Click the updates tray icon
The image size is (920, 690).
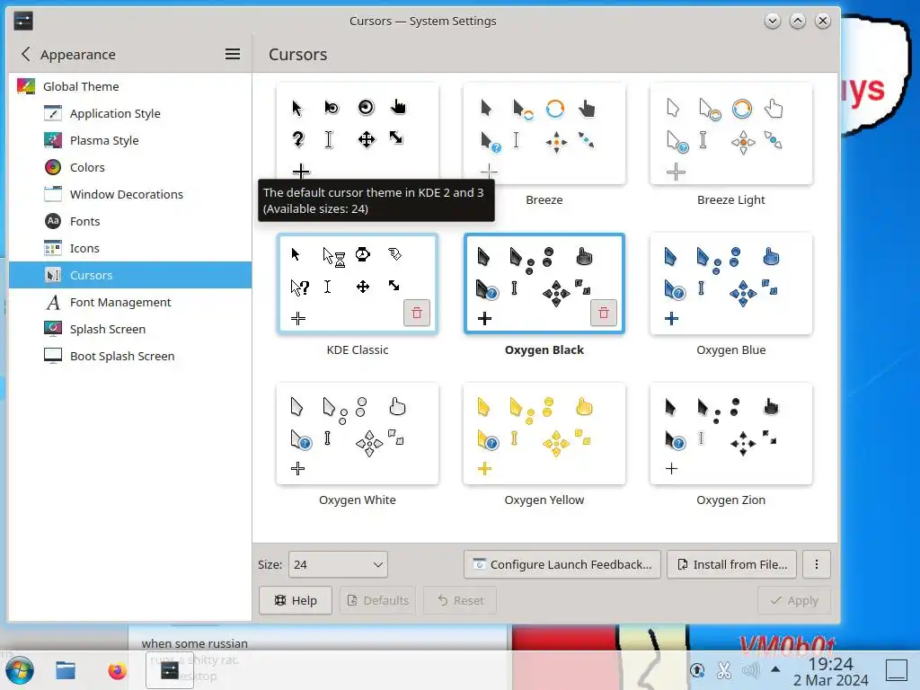tap(697, 669)
